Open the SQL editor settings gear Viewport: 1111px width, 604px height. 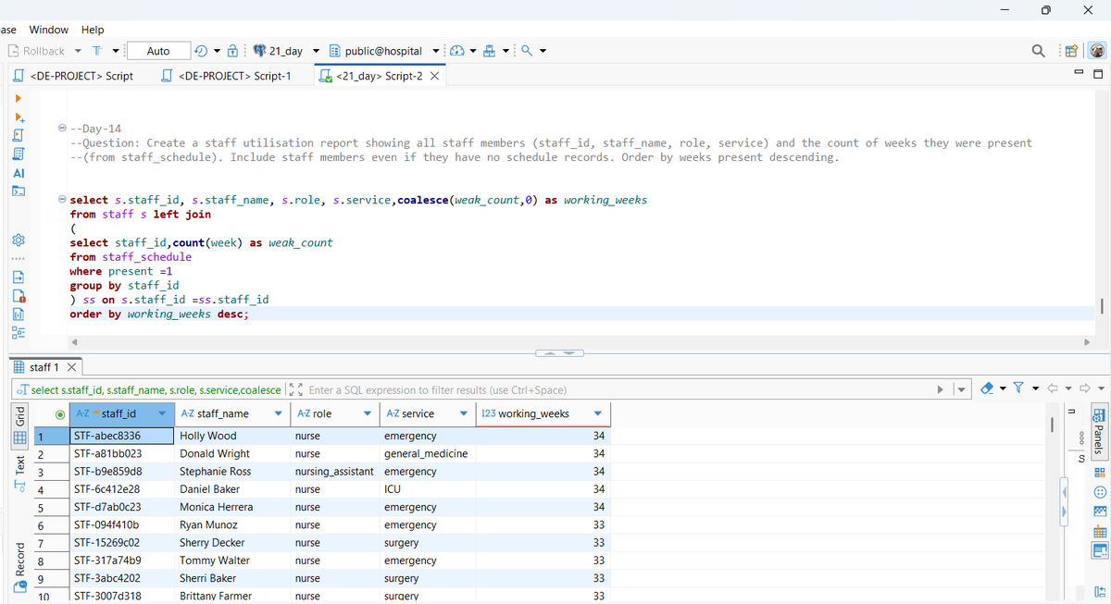tap(17, 239)
